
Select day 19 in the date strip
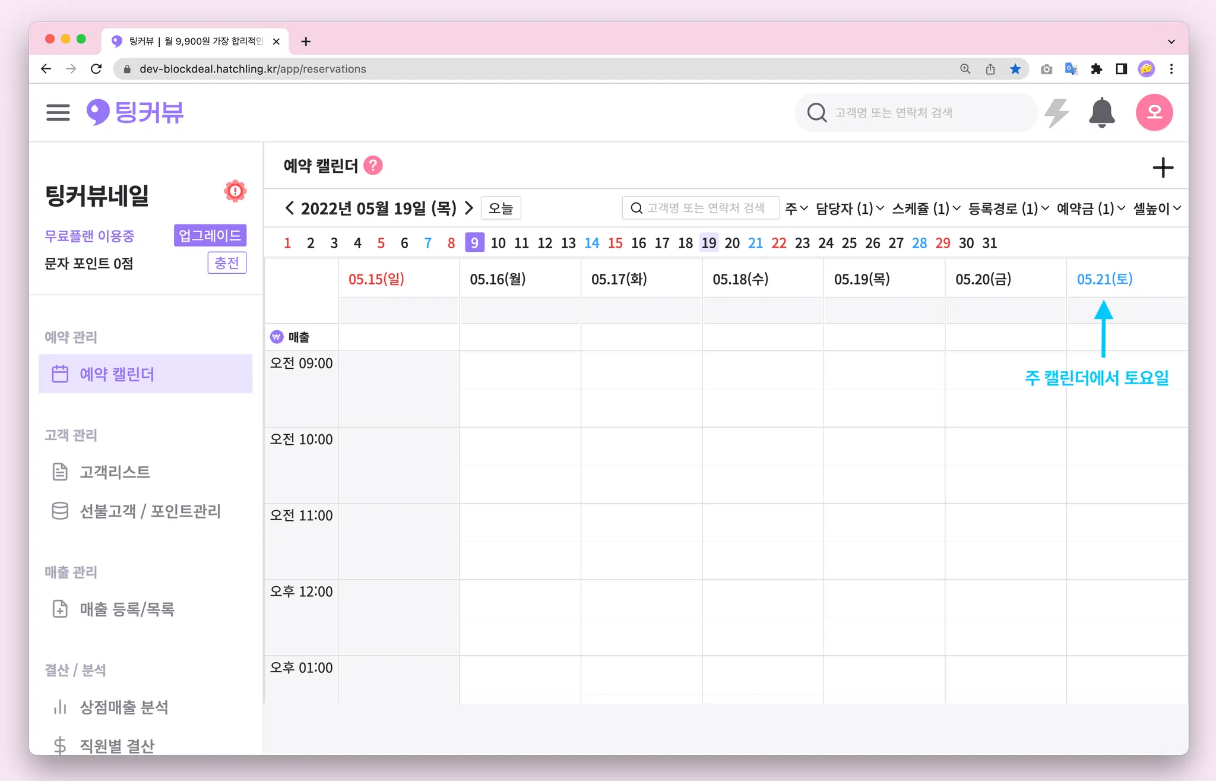point(708,243)
